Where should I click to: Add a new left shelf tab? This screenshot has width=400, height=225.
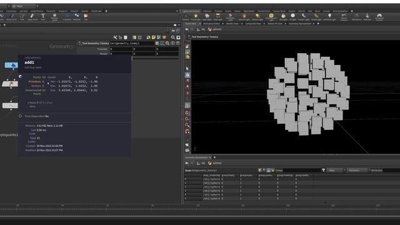coord(106,11)
